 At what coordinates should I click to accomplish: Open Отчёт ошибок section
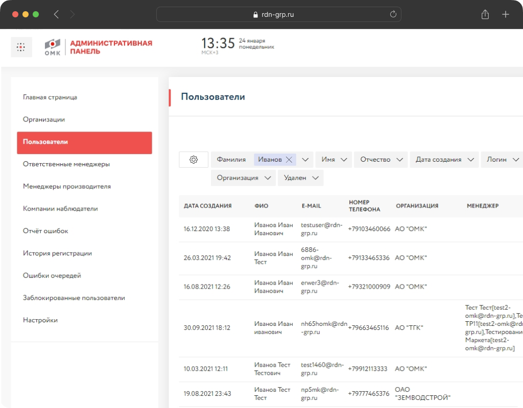tap(45, 231)
